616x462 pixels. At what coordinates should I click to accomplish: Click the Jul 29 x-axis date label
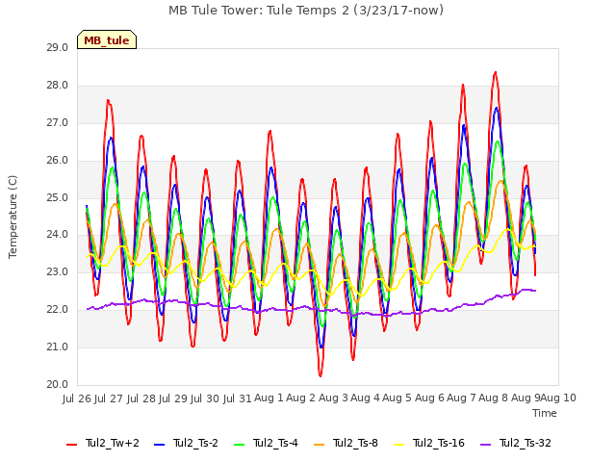(x=173, y=398)
